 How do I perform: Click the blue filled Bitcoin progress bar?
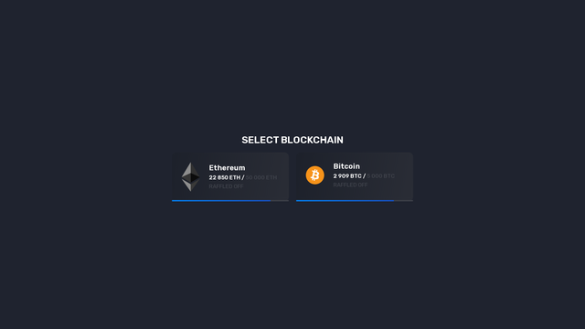click(x=346, y=201)
